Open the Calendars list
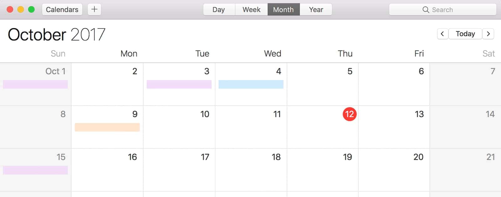The image size is (501, 197). [x=62, y=9]
